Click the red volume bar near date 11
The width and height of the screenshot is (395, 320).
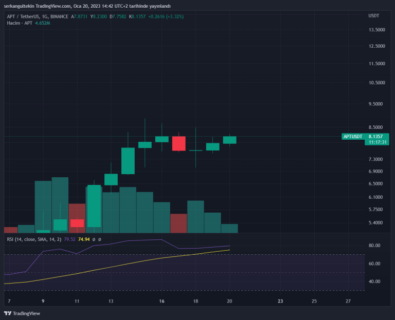[x=77, y=218]
